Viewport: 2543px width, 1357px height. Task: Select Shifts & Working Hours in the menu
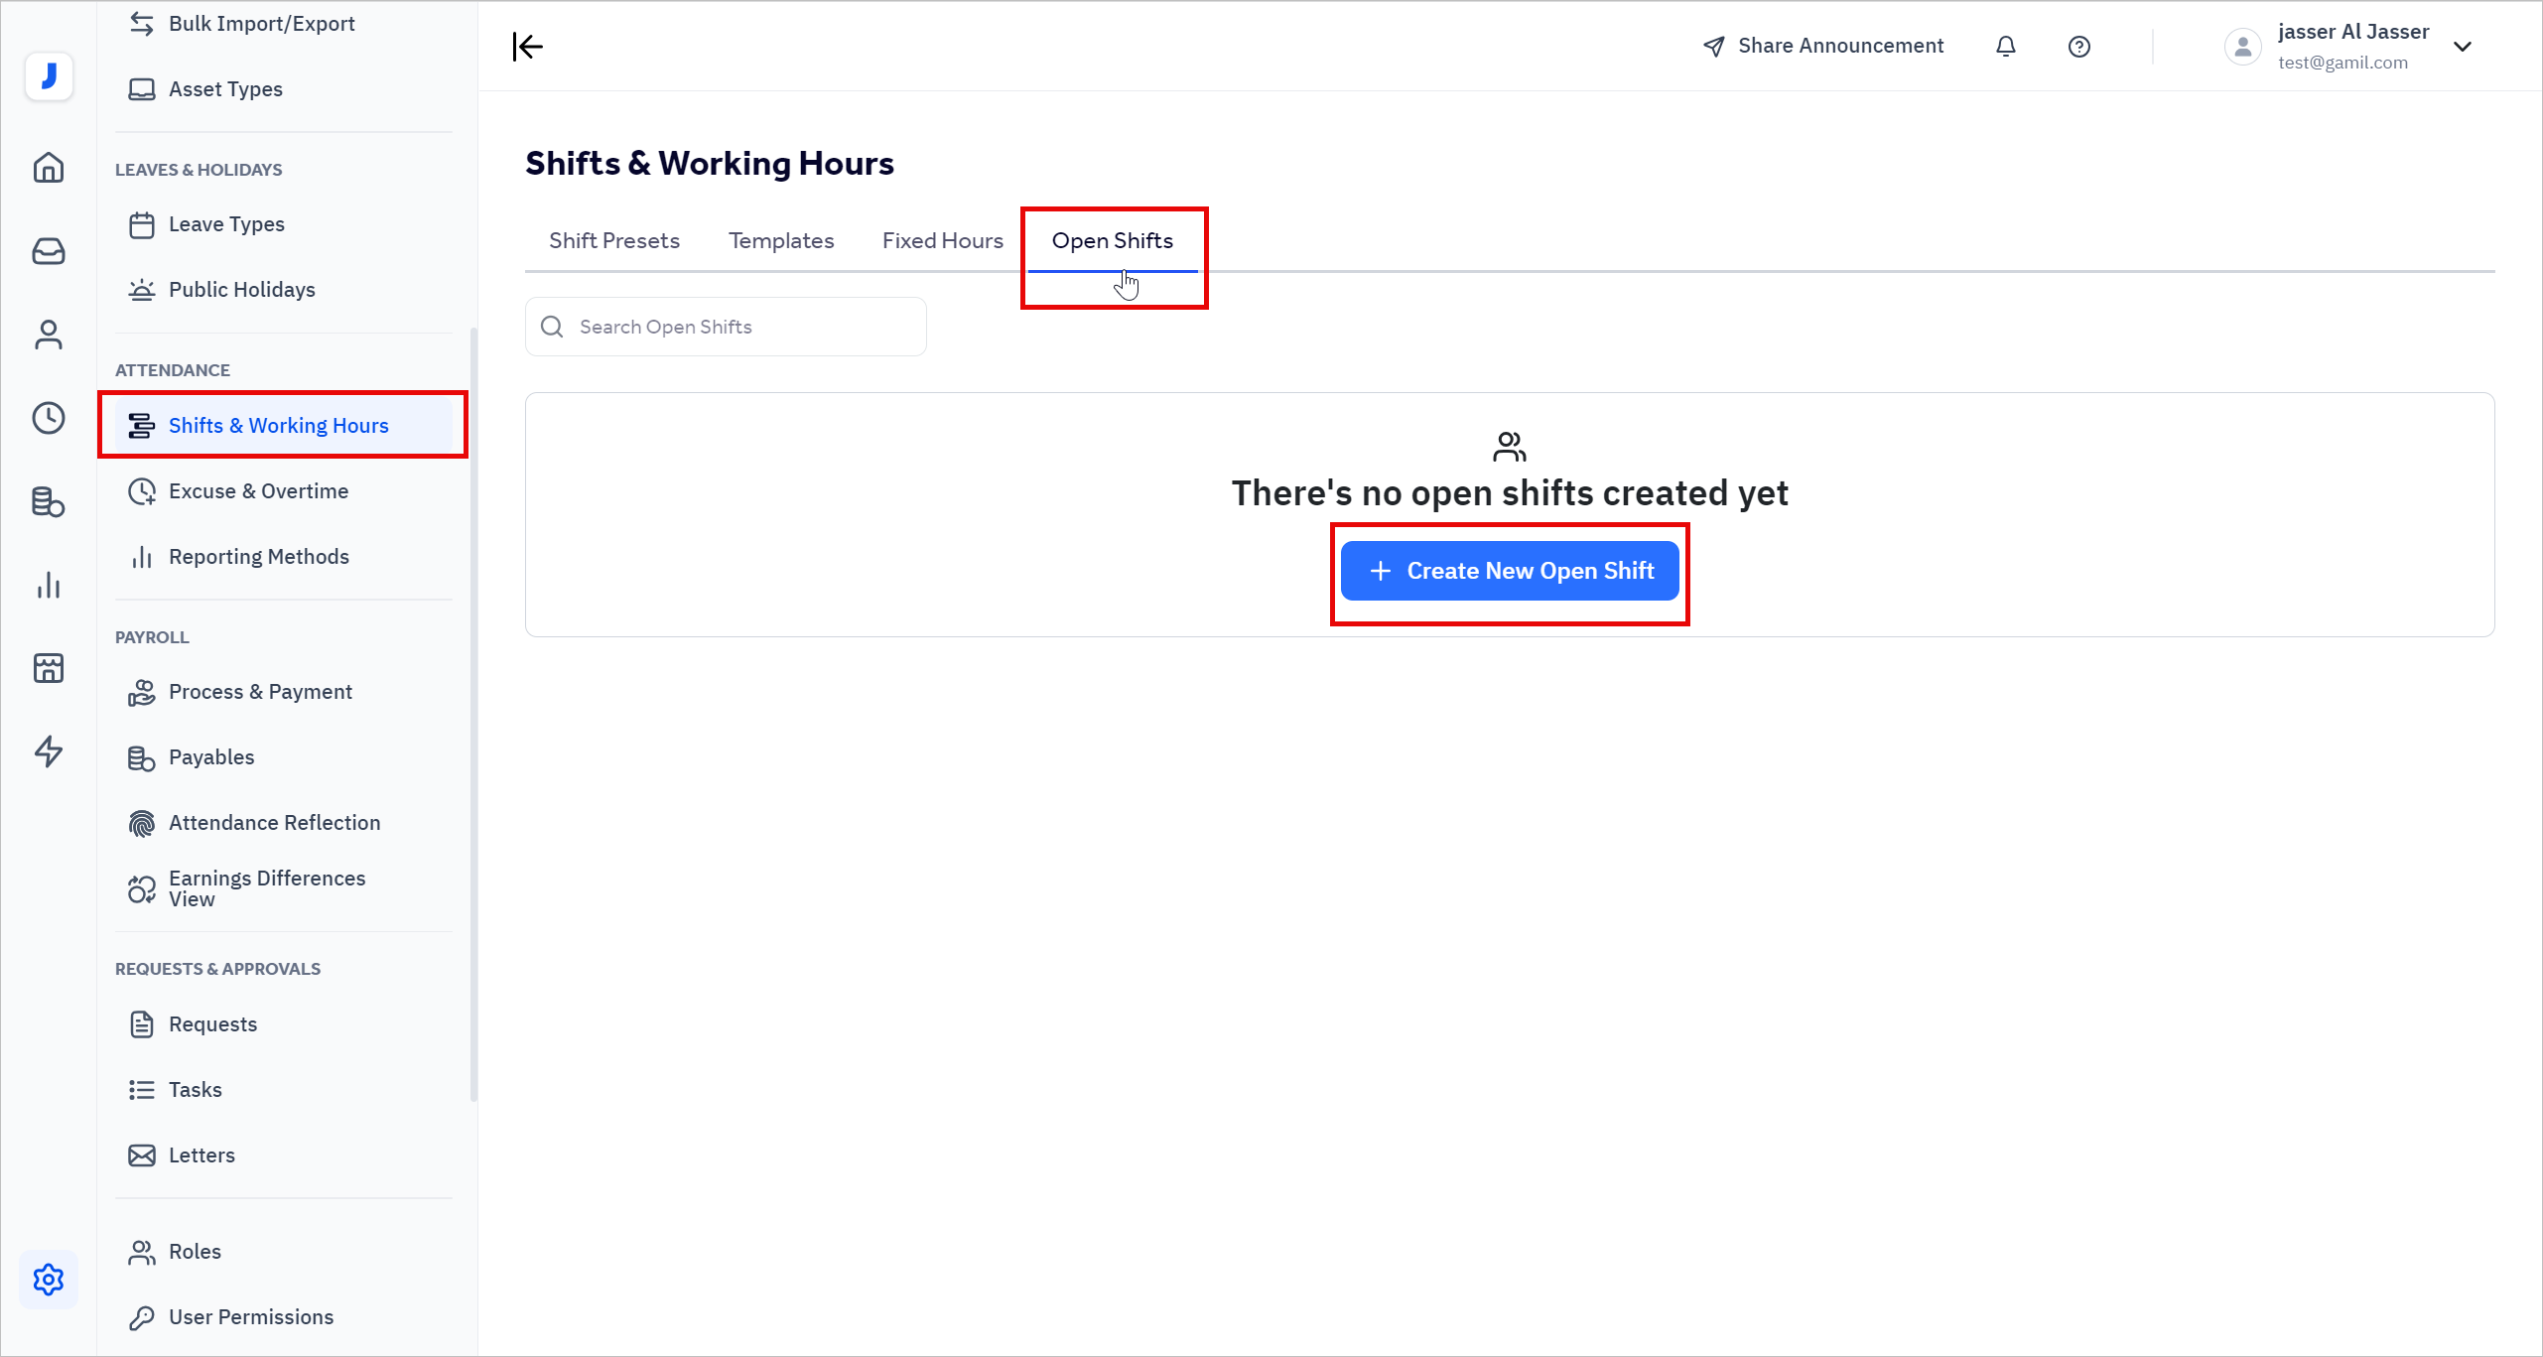pos(279,425)
